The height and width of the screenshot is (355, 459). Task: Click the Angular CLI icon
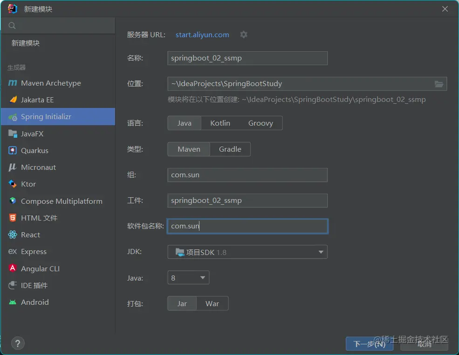click(x=13, y=268)
